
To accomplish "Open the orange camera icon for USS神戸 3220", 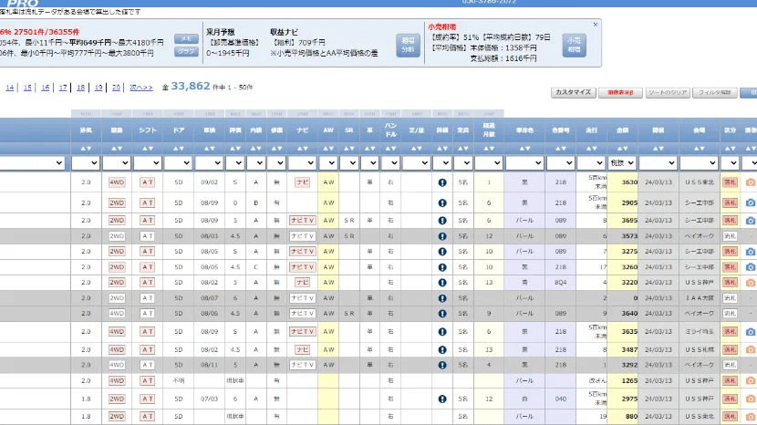I will pos(750,283).
